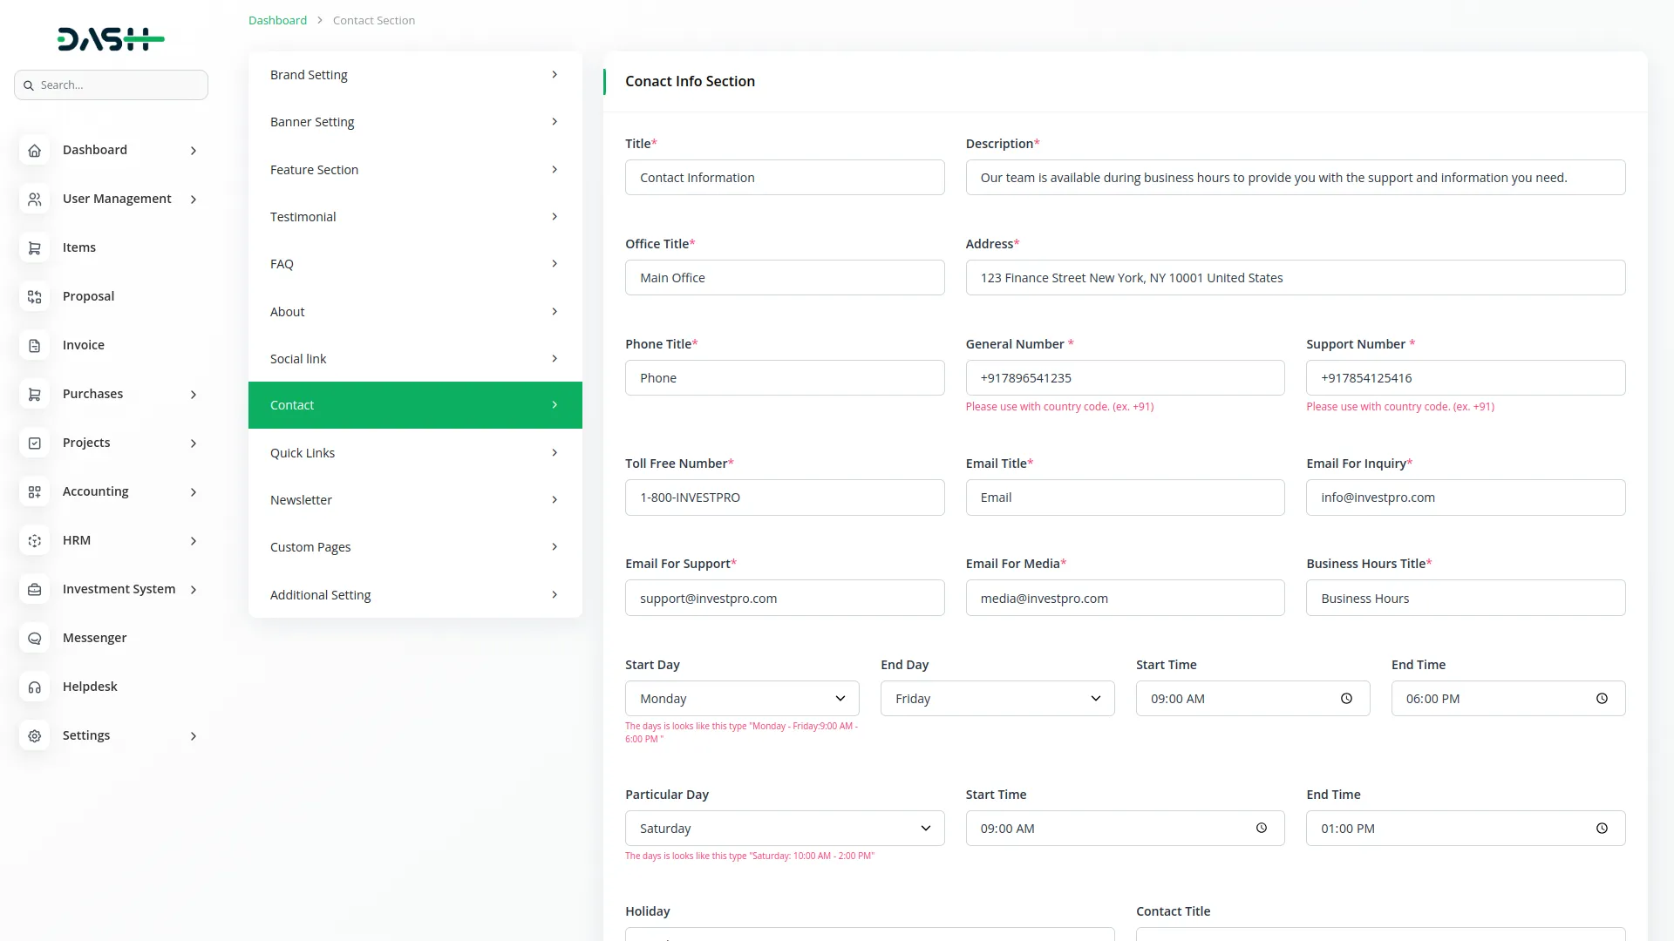Expand User Management submenu chevron

(194, 200)
